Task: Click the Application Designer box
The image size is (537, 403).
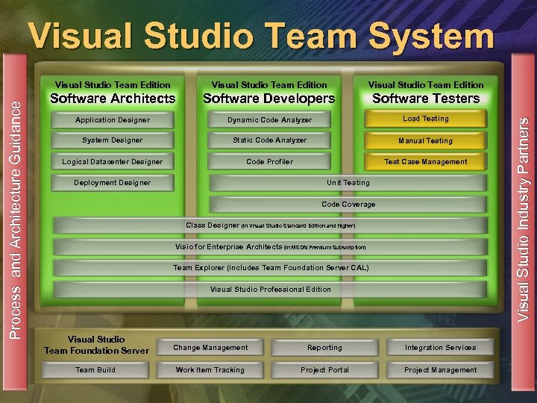Action: point(113,120)
